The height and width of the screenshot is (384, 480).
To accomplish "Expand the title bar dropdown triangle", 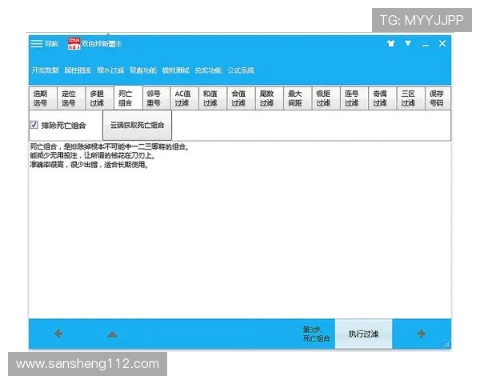I will pyautogui.click(x=408, y=43).
